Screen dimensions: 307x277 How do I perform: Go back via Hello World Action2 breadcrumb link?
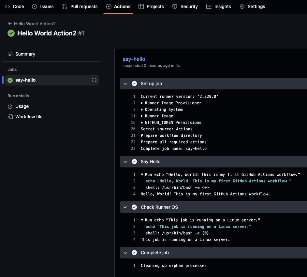tap(35, 24)
